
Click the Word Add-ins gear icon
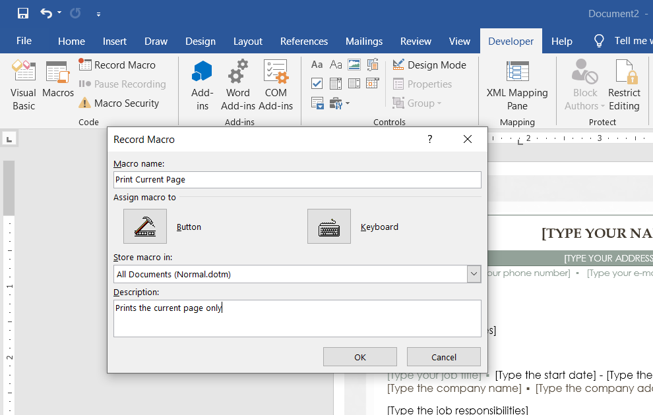(x=237, y=72)
